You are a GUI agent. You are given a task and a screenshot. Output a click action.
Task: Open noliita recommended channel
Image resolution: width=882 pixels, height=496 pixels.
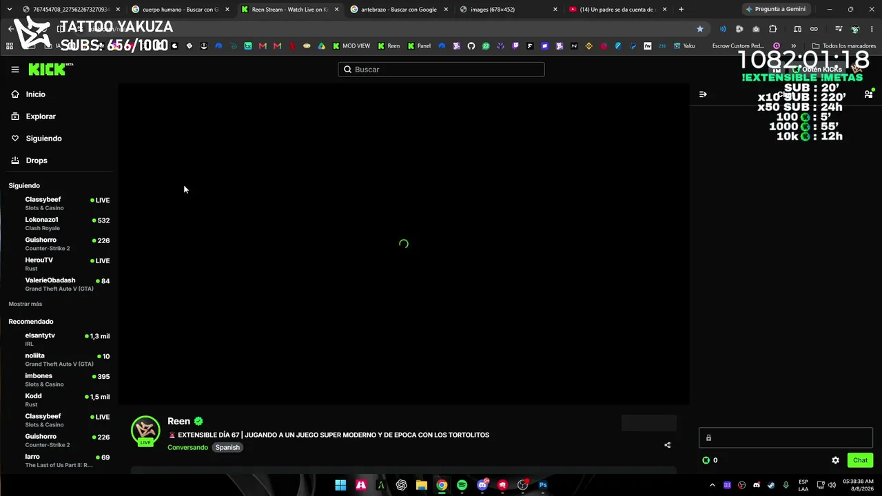coord(59,359)
